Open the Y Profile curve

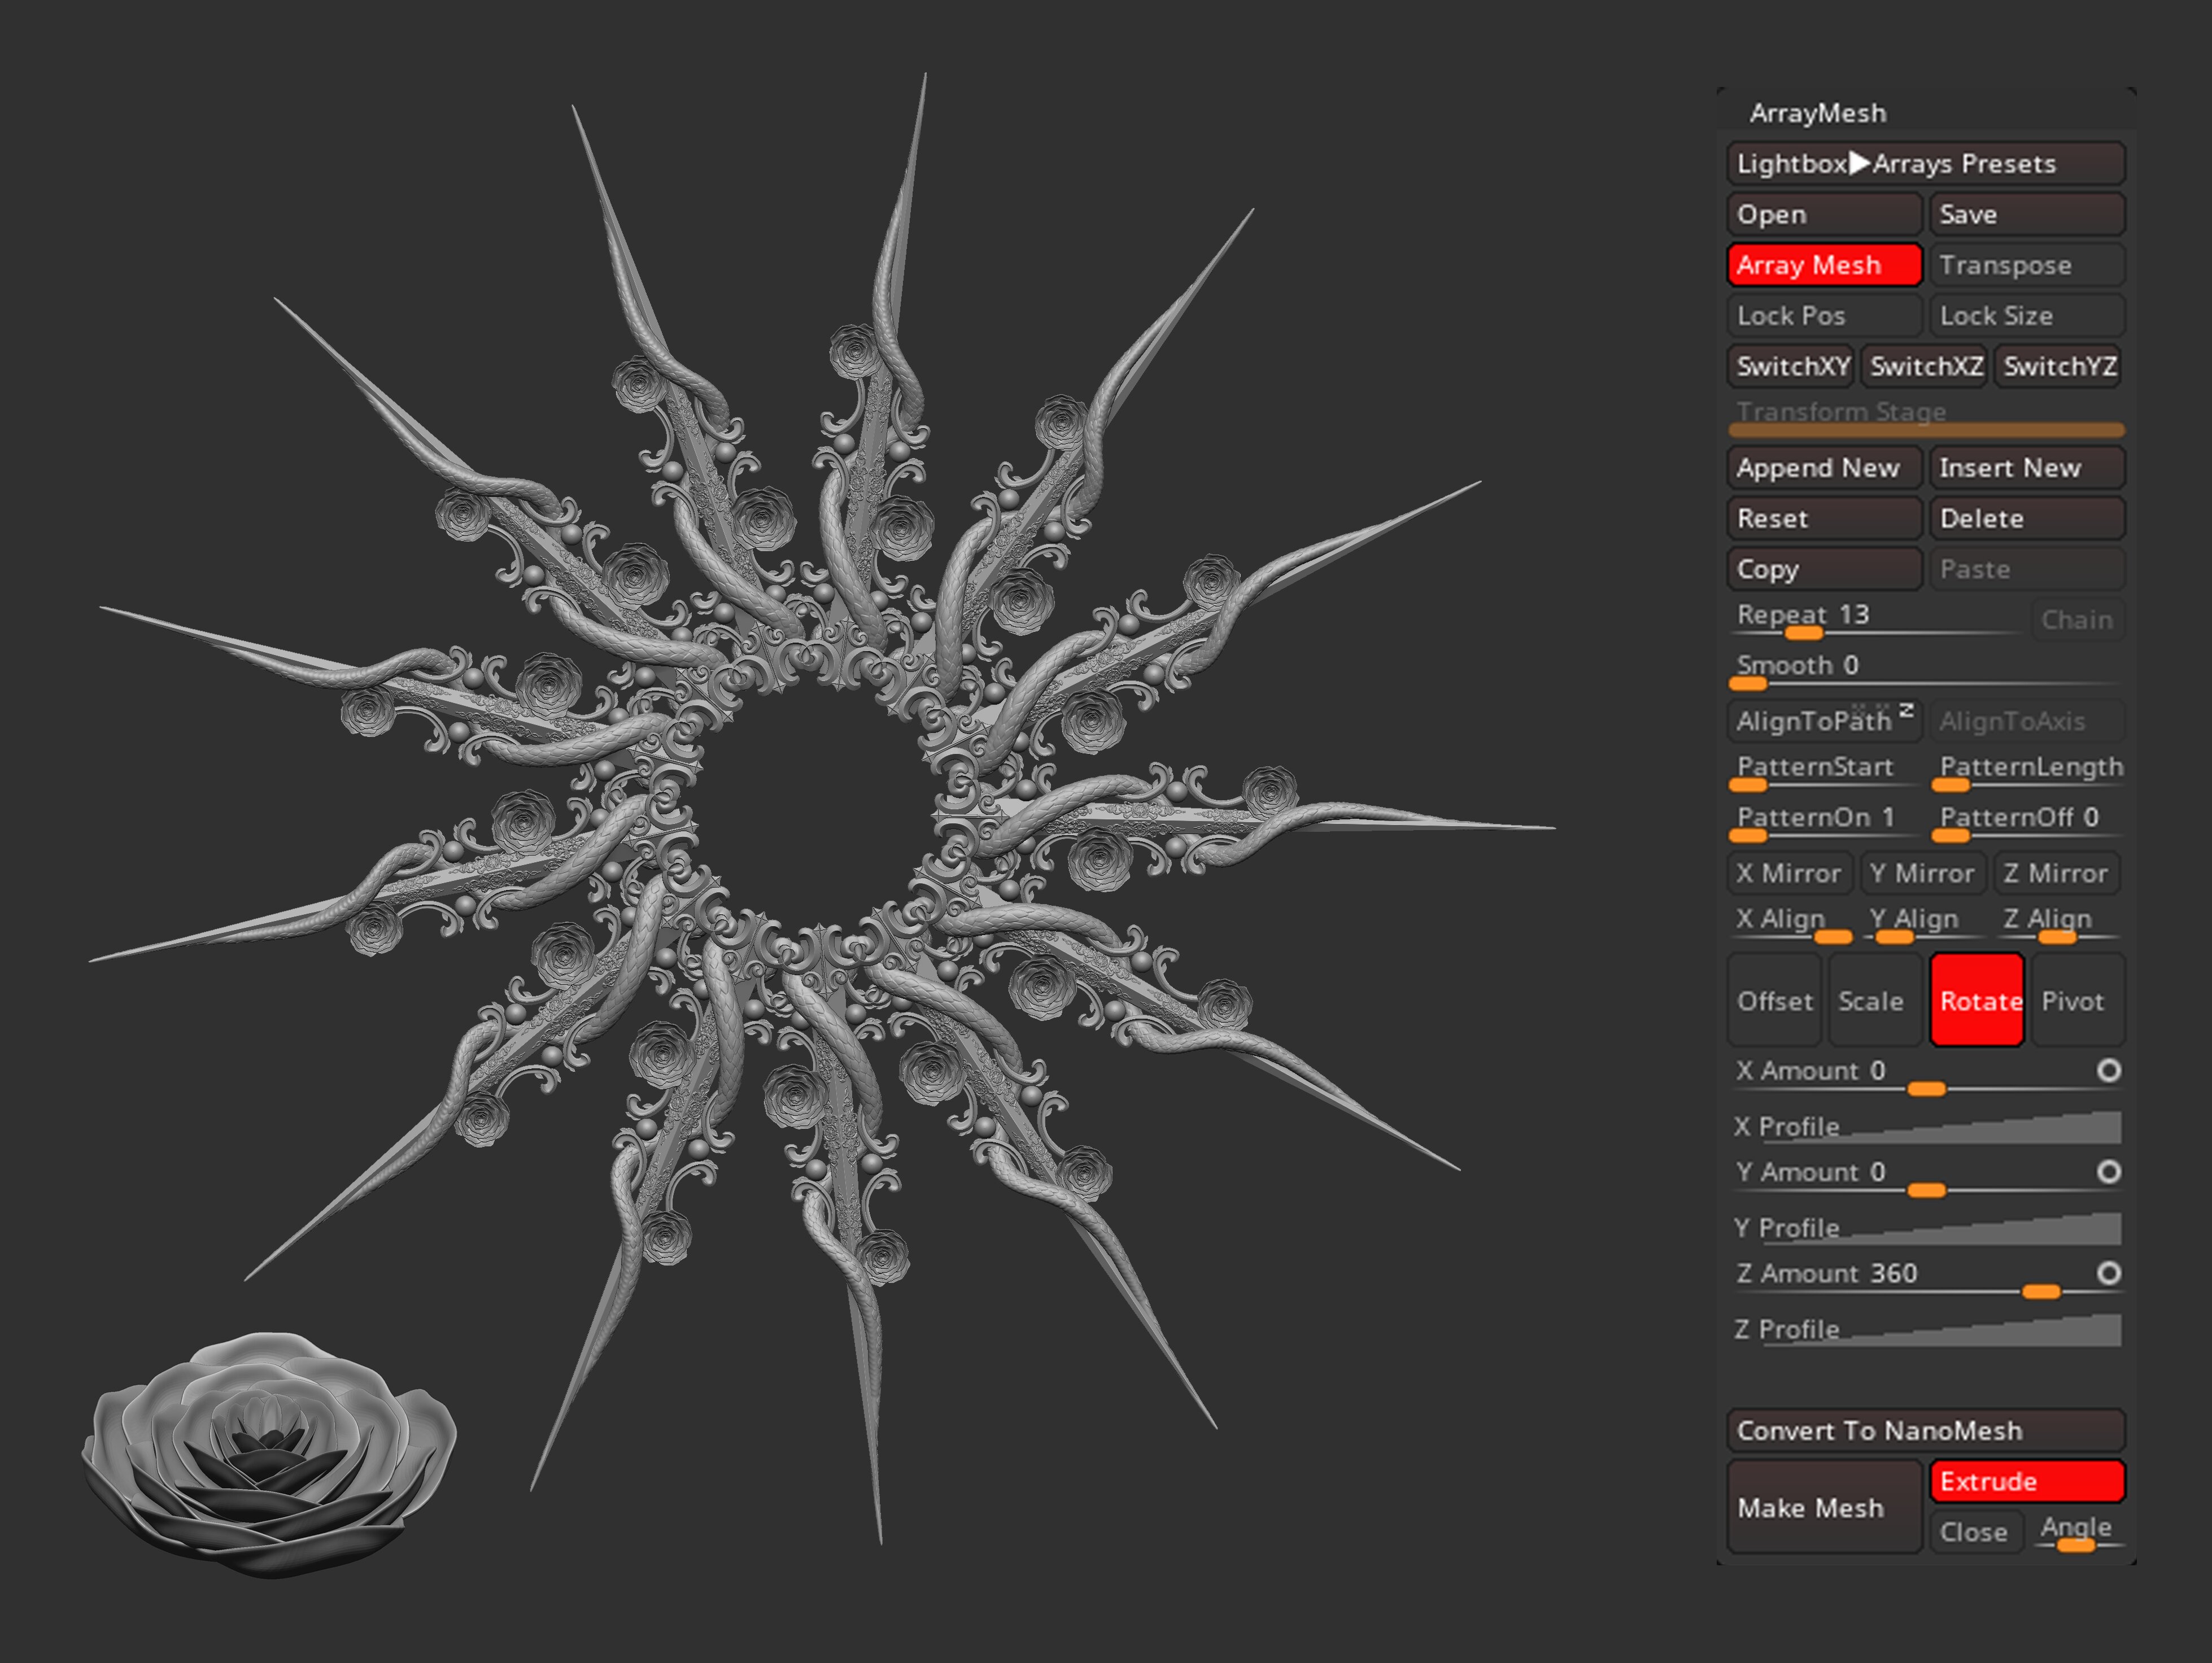click(x=1927, y=1228)
